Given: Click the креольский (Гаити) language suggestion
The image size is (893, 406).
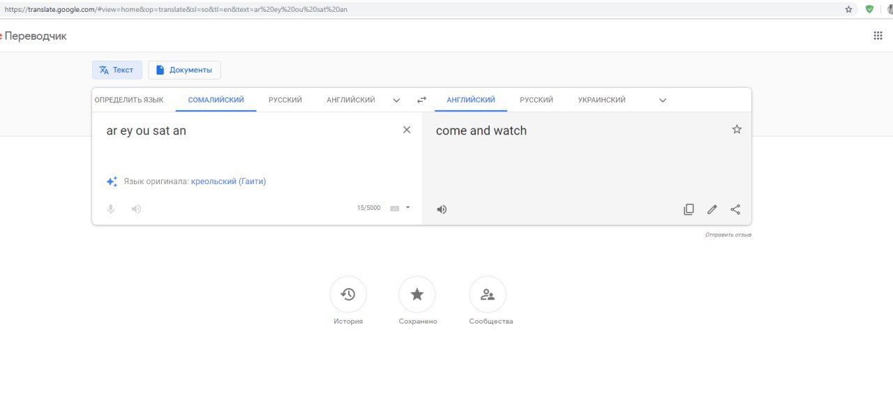Looking at the screenshot, I should point(228,181).
